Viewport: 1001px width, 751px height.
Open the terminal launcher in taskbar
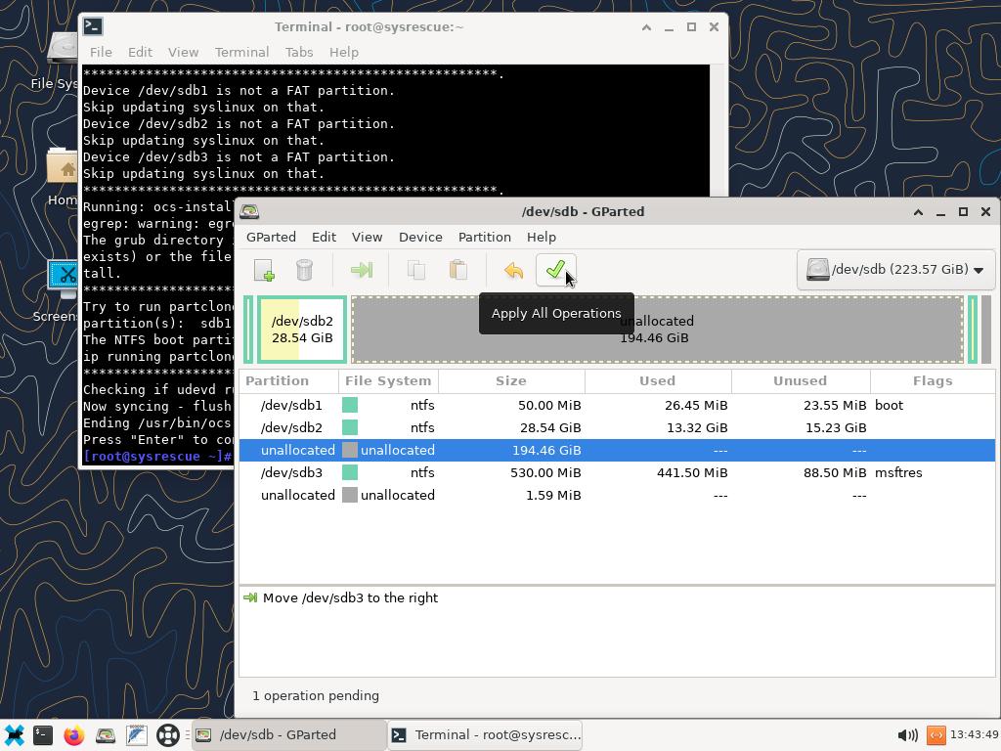click(x=43, y=735)
